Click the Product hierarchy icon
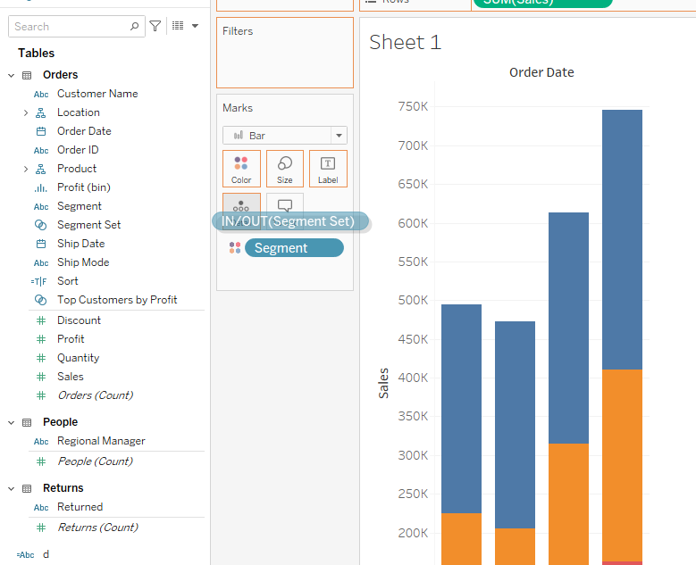 coord(41,169)
